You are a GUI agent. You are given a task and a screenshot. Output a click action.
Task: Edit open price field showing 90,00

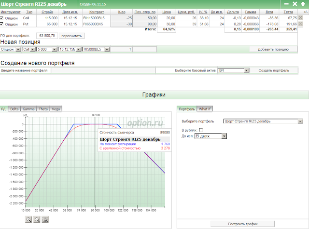(x=145, y=24)
